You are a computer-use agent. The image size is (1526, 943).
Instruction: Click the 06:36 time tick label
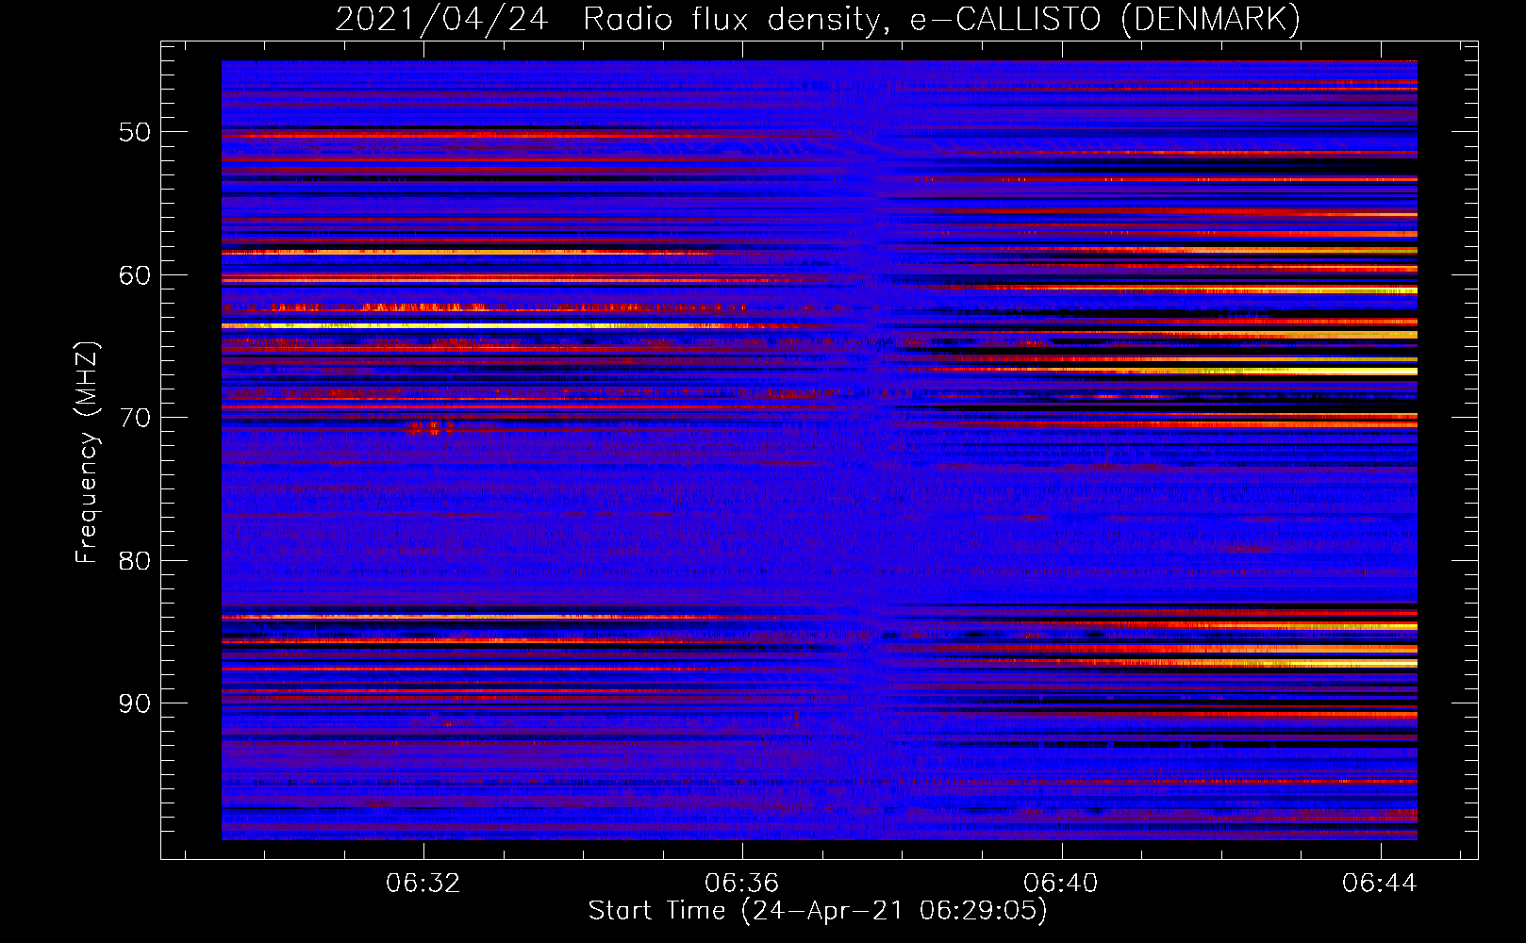pyautogui.click(x=742, y=883)
